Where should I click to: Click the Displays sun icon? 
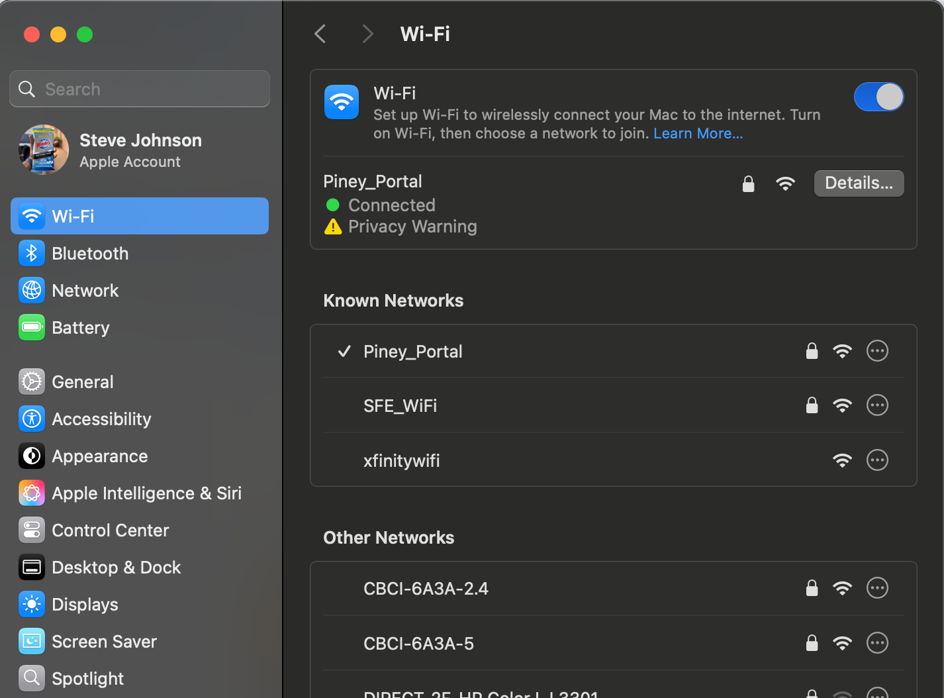pos(32,605)
